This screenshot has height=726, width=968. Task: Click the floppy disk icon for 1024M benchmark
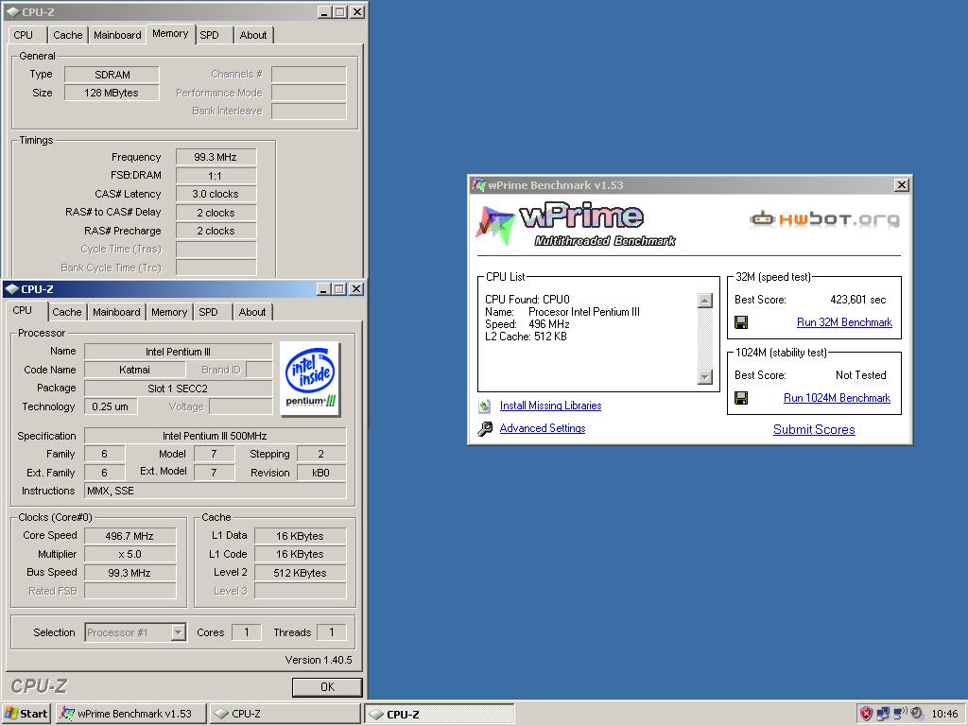tap(741, 398)
